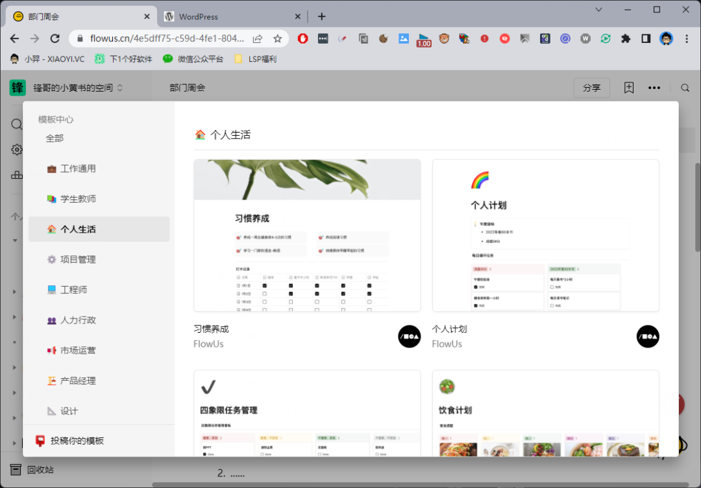Click the red Opera-style extension icon
This screenshot has width=701, height=488.
coord(302,38)
